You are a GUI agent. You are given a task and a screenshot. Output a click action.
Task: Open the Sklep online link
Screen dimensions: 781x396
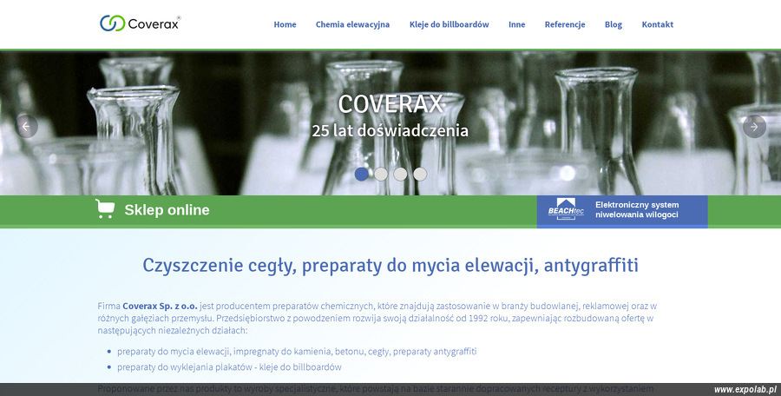point(167,210)
